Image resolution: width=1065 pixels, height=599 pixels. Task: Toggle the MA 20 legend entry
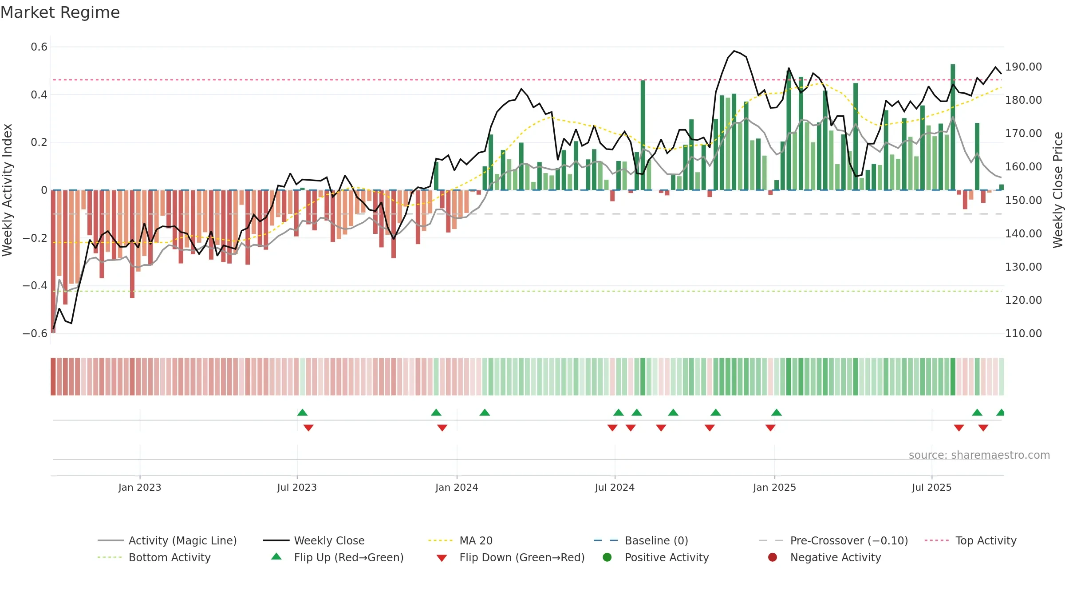click(x=461, y=540)
